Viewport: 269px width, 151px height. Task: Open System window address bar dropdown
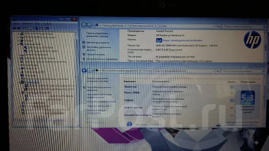214,26
